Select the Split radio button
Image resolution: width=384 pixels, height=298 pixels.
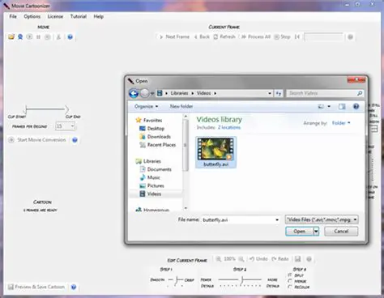point(290,275)
